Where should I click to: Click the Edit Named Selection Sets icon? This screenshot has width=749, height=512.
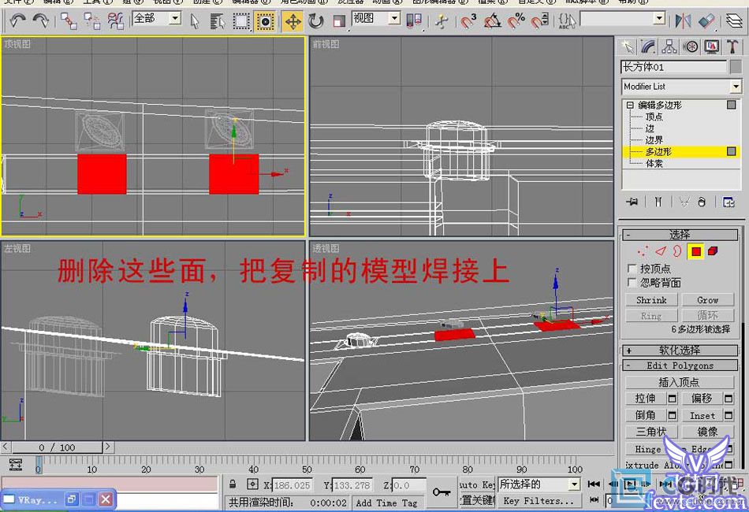[567, 21]
